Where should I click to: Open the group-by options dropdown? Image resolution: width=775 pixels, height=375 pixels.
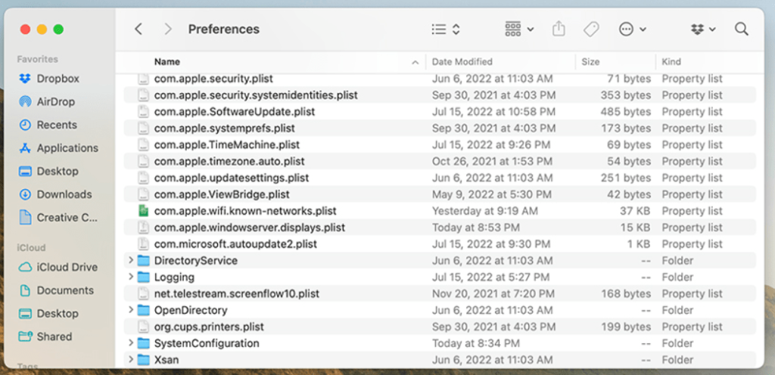tap(519, 29)
